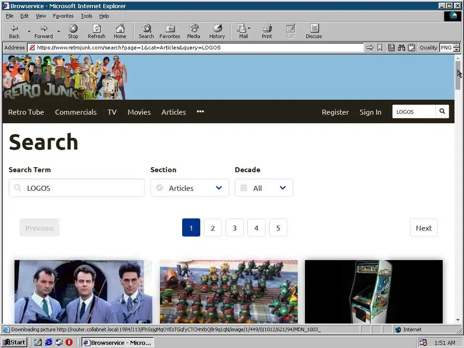
Task: Open the View menu
Action: tap(41, 16)
